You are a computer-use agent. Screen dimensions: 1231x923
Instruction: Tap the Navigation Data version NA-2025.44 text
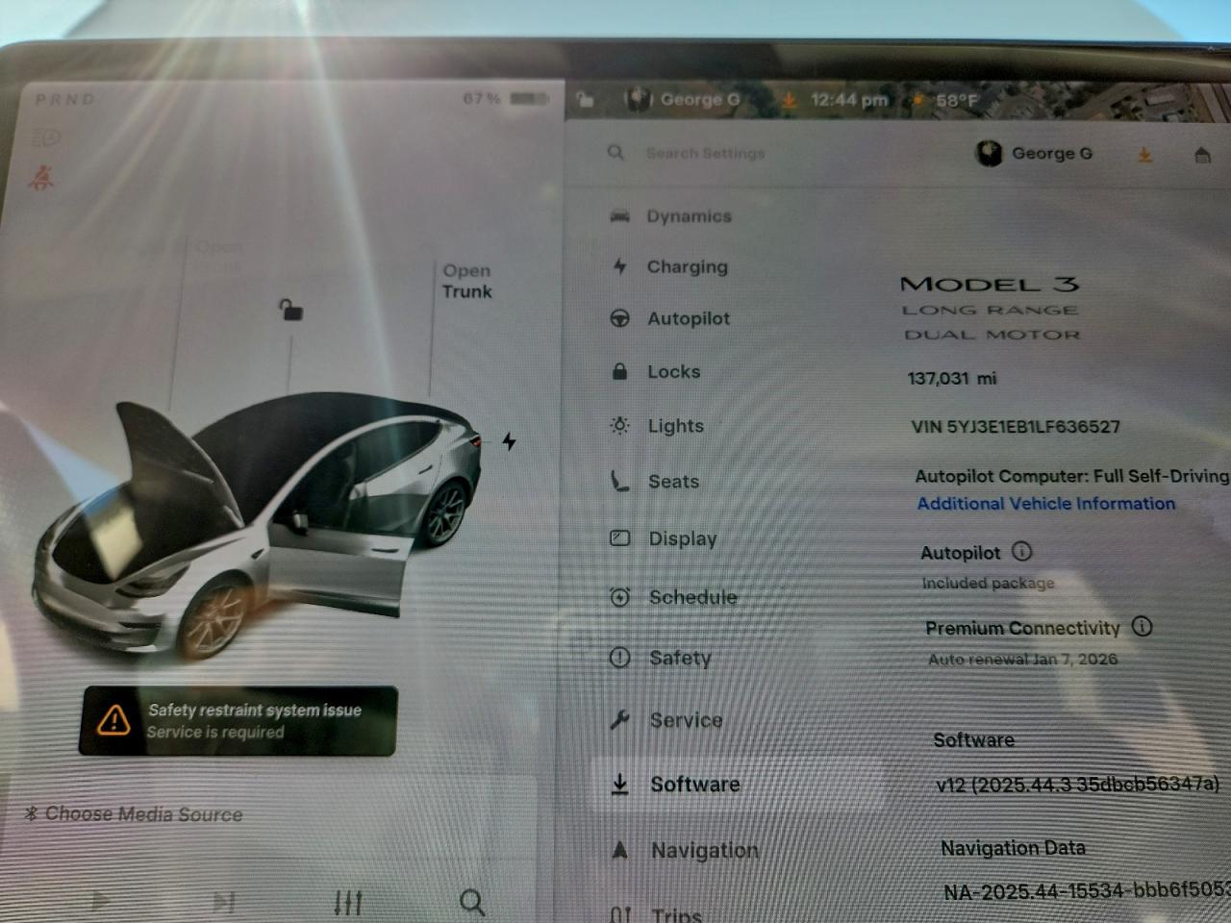pos(1087,891)
